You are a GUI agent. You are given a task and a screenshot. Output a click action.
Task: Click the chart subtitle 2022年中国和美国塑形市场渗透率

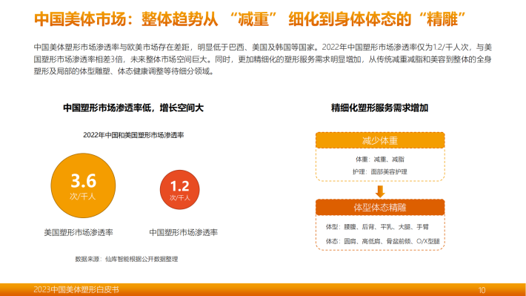click(133, 135)
